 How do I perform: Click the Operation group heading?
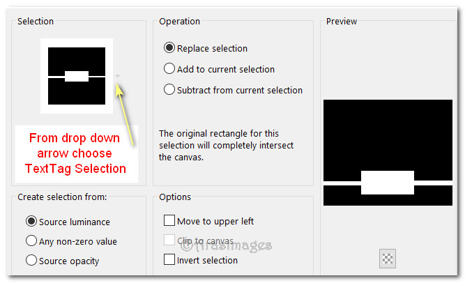[181, 22]
